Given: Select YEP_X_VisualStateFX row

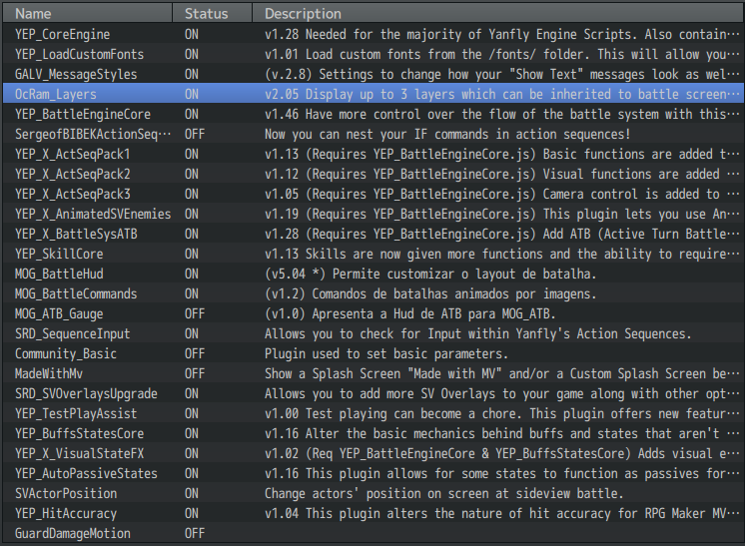Looking at the screenshot, I should point(372,453).
